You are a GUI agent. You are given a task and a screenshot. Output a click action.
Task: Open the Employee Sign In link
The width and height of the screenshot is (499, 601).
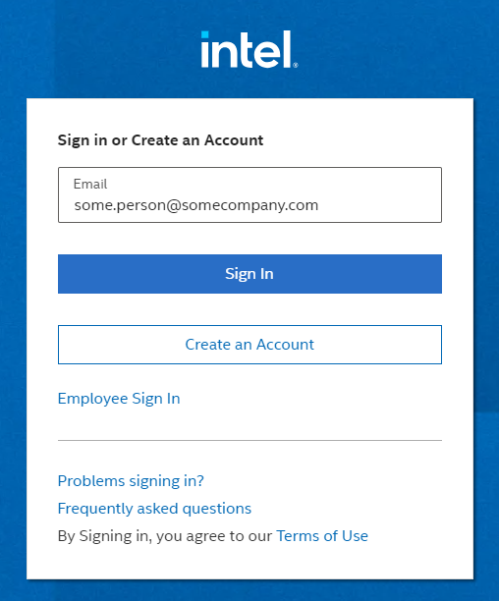[119, 399]
